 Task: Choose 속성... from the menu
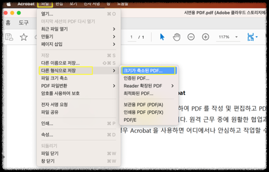pyautogui.click(x=79, y=135)
